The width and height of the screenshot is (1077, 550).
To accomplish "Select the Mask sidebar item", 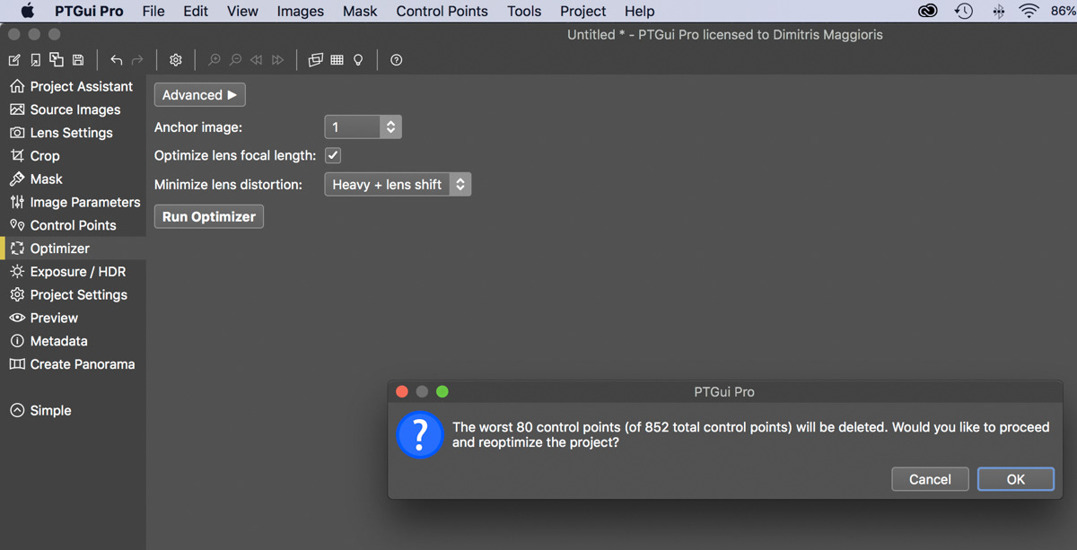I will tap(73, 179).
